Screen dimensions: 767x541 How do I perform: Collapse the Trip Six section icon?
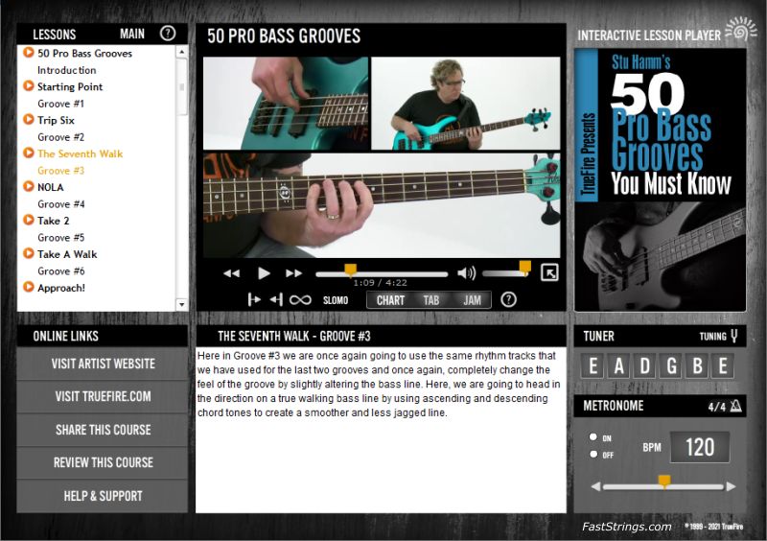tap(29, 119)
